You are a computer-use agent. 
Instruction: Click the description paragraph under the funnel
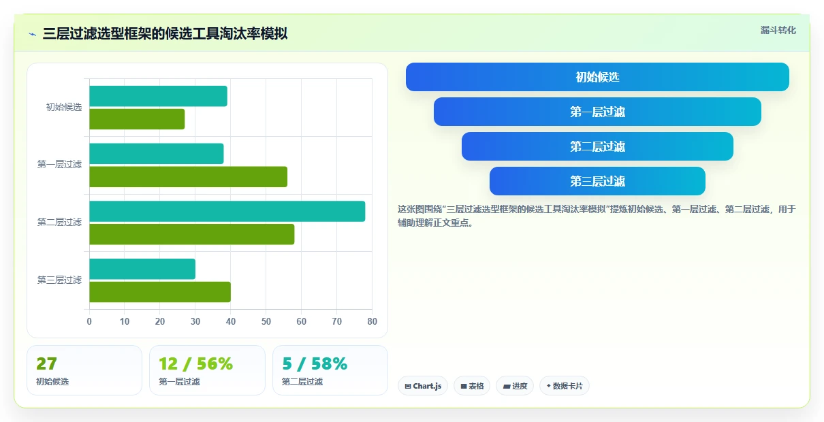(597, 216)
